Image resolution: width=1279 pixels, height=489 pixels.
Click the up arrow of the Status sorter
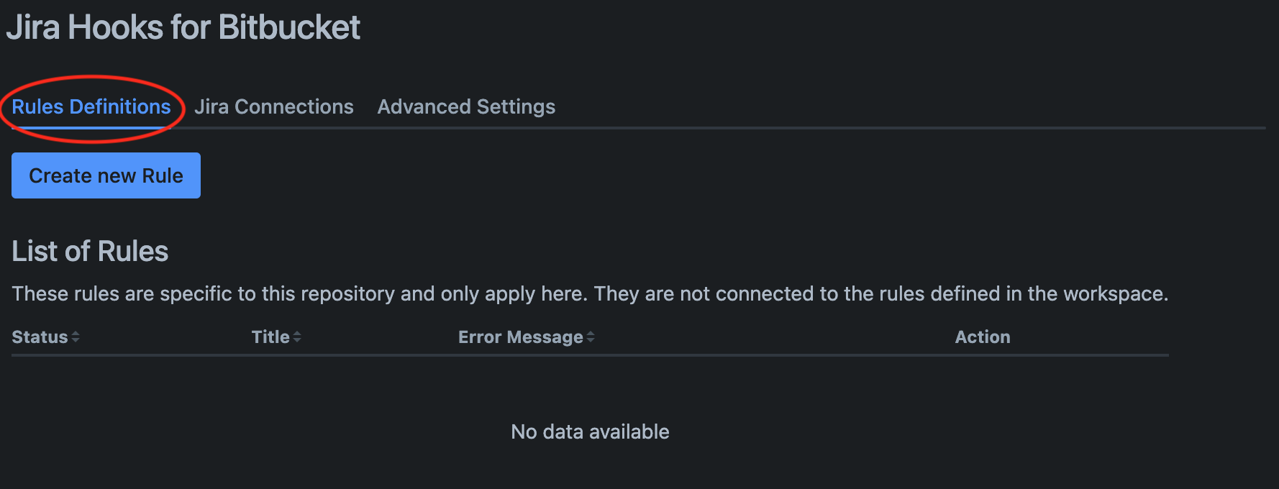(76, 334)
